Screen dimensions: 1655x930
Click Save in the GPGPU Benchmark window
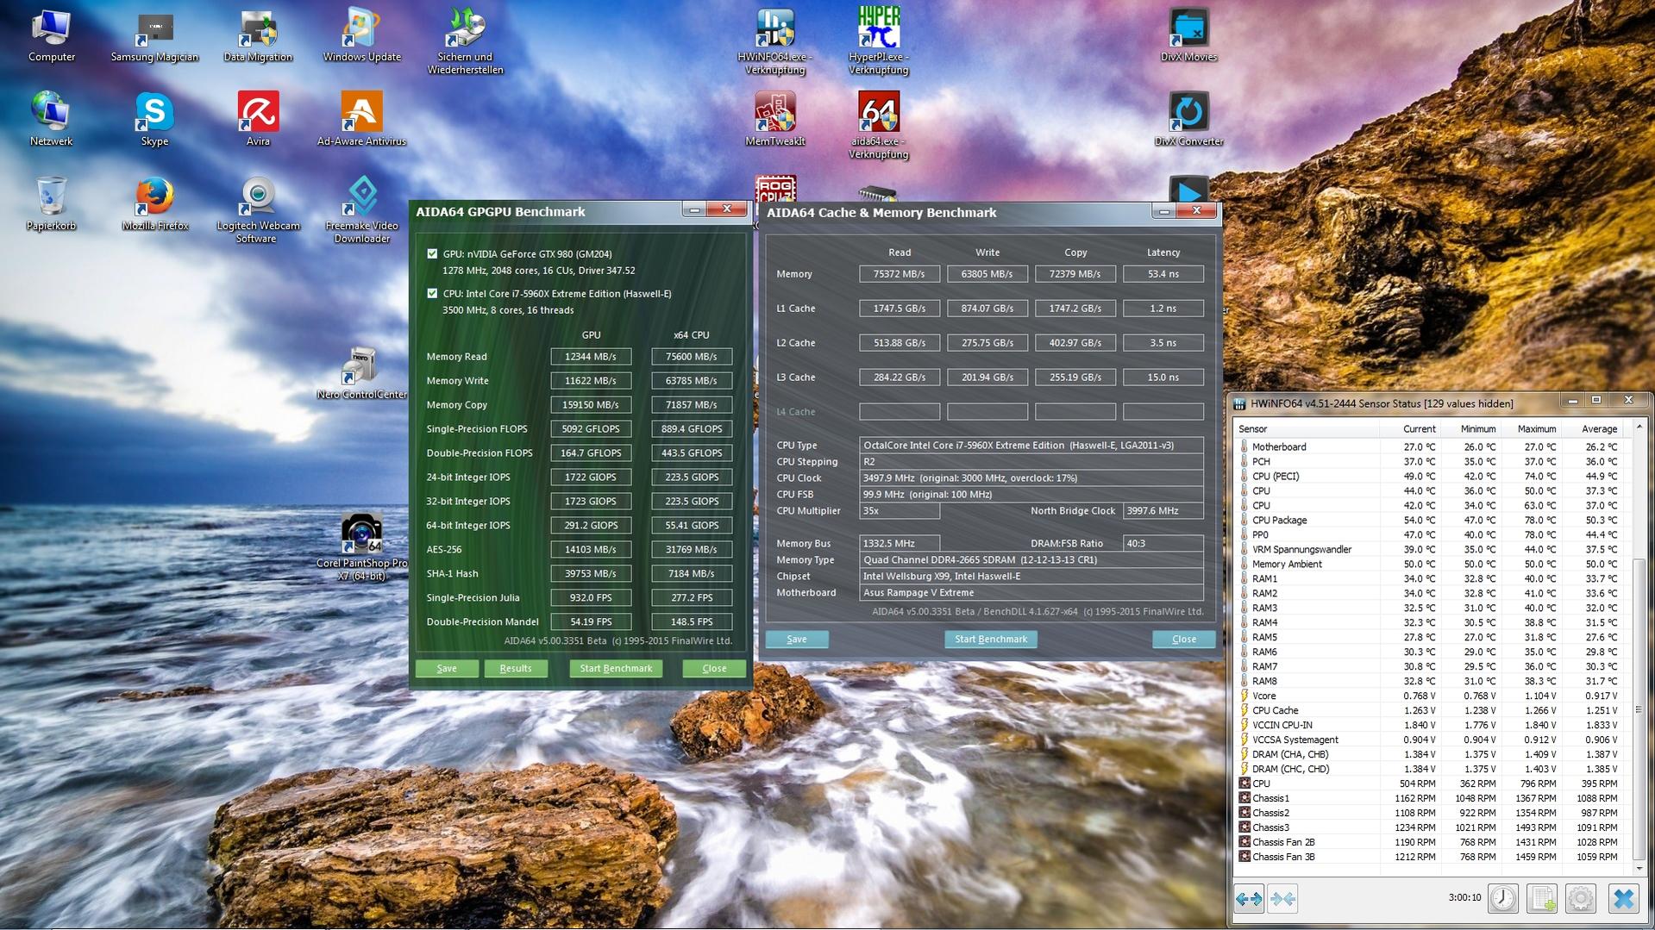[x=447, y=668]
